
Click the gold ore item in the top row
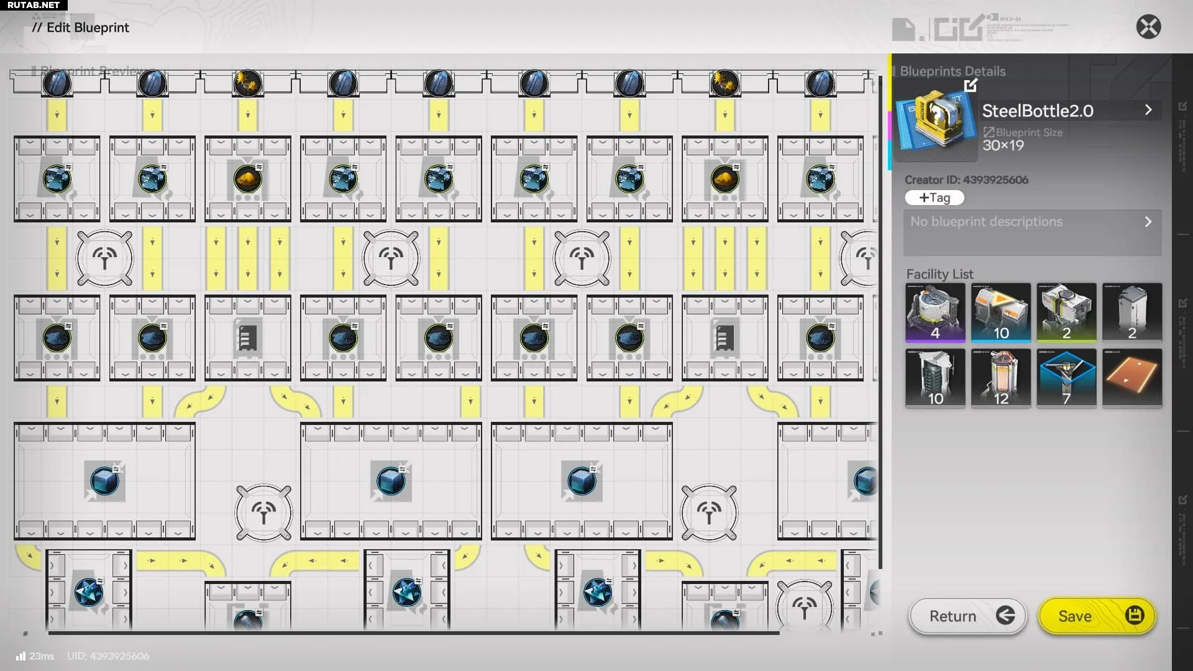[x=247, y=83]
